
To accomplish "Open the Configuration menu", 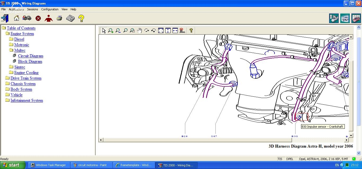I will coord(50,9).
